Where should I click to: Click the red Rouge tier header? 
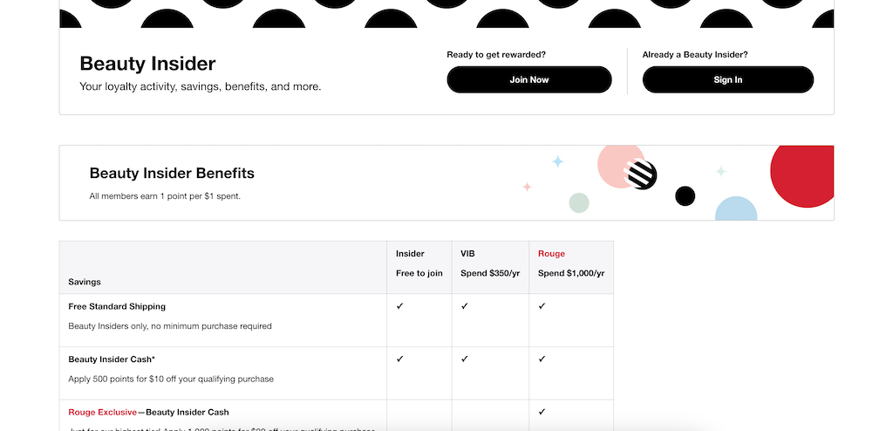(551, 254)
